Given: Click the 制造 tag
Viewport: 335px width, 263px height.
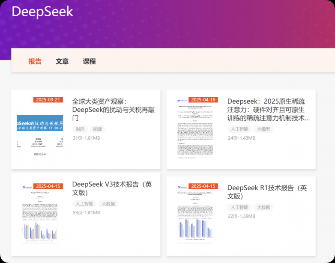Looking at the screenshot, I should coord(80,129).
